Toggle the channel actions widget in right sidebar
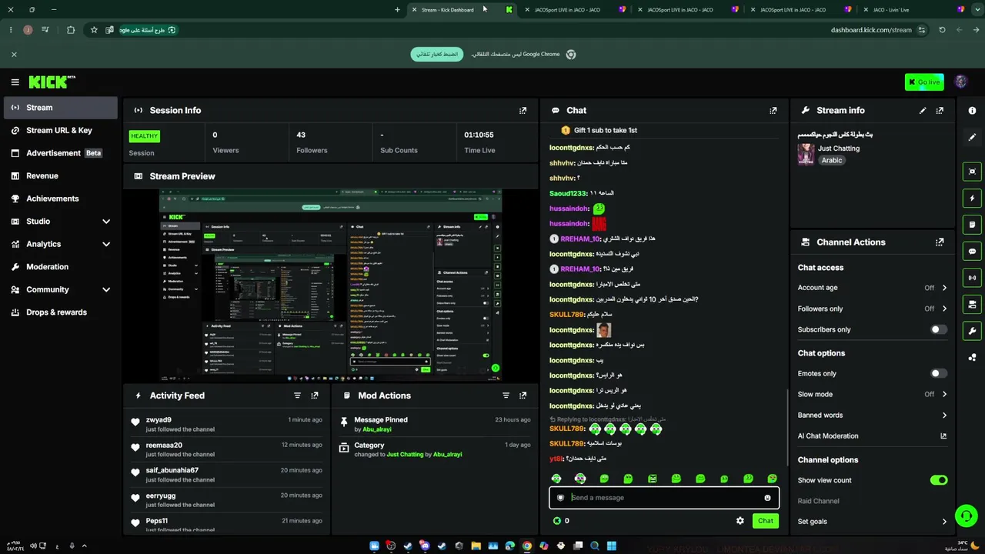 (972, 305)
